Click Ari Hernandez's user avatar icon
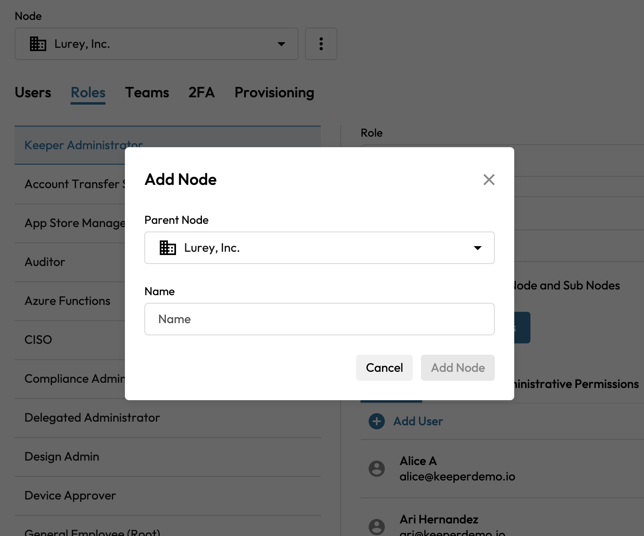 click(376, 527)
